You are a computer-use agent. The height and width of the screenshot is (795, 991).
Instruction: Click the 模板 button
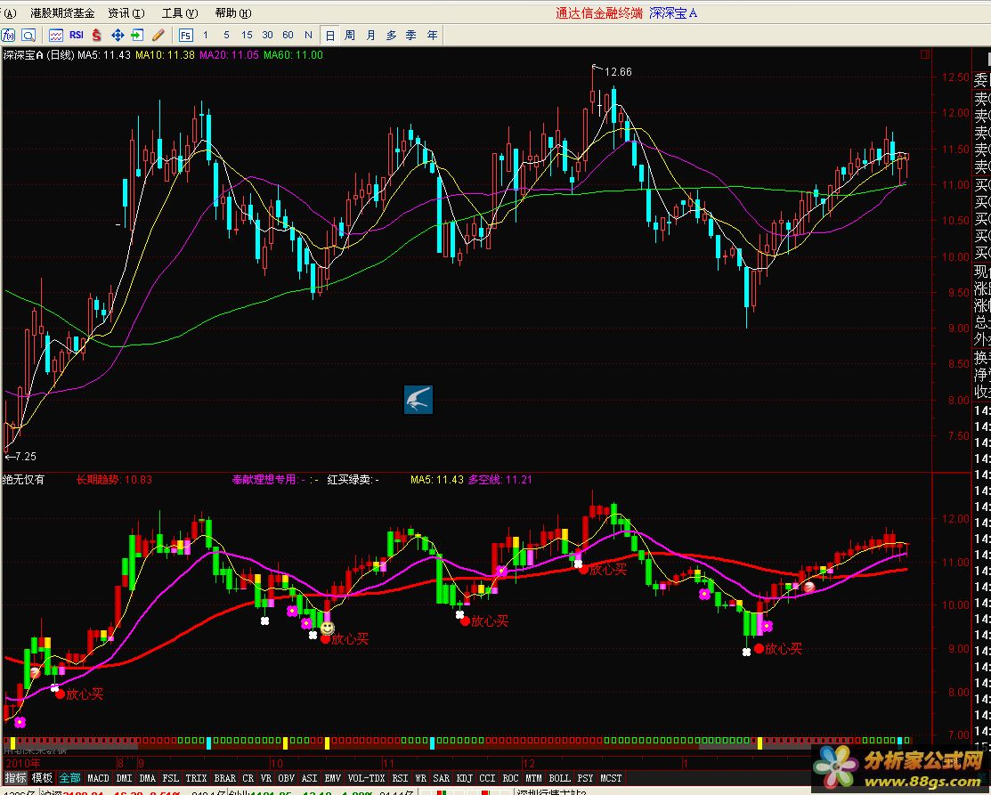click(x=43, y=778)
